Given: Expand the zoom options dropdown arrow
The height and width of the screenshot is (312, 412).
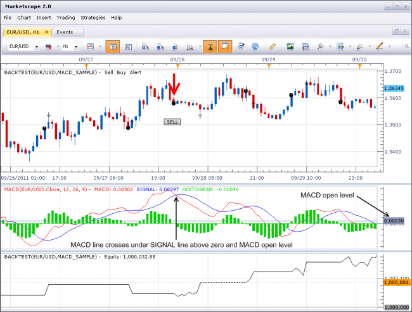Looking at the screenshot, I should [200, 47].
